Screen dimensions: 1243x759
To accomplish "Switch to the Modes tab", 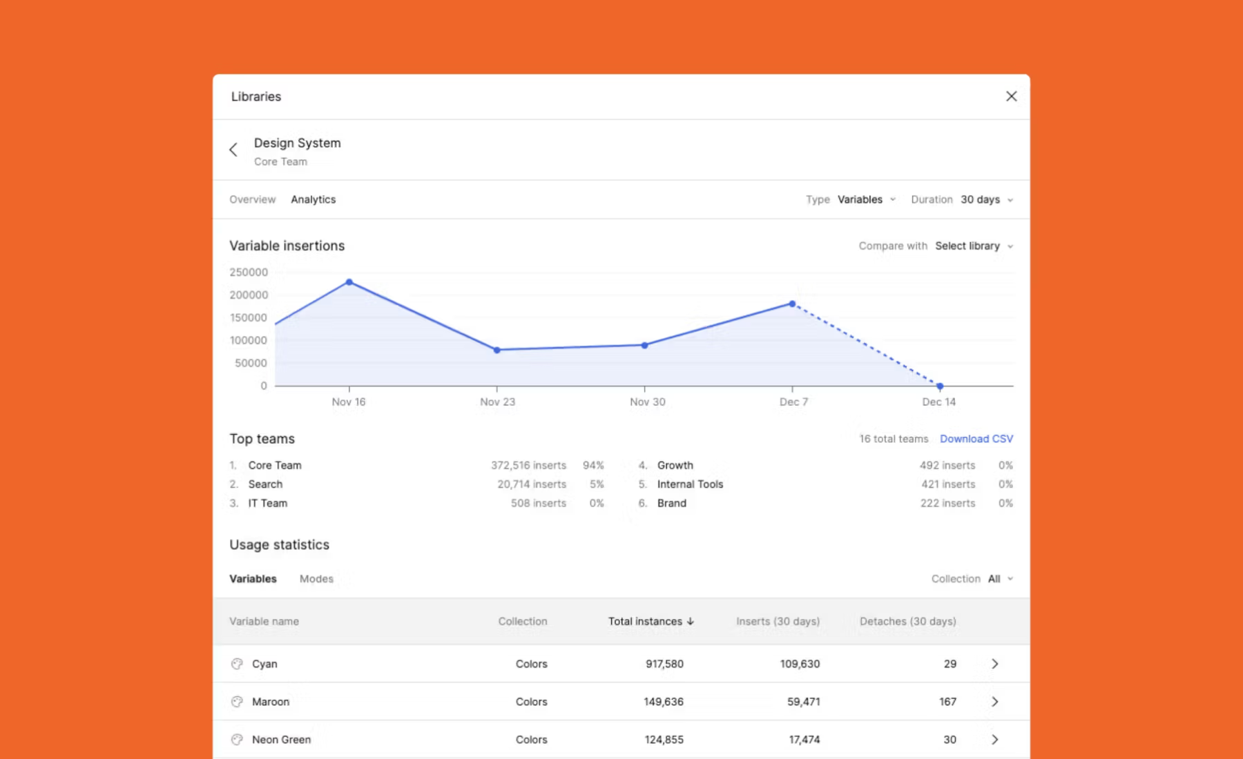I will [316, 579].
